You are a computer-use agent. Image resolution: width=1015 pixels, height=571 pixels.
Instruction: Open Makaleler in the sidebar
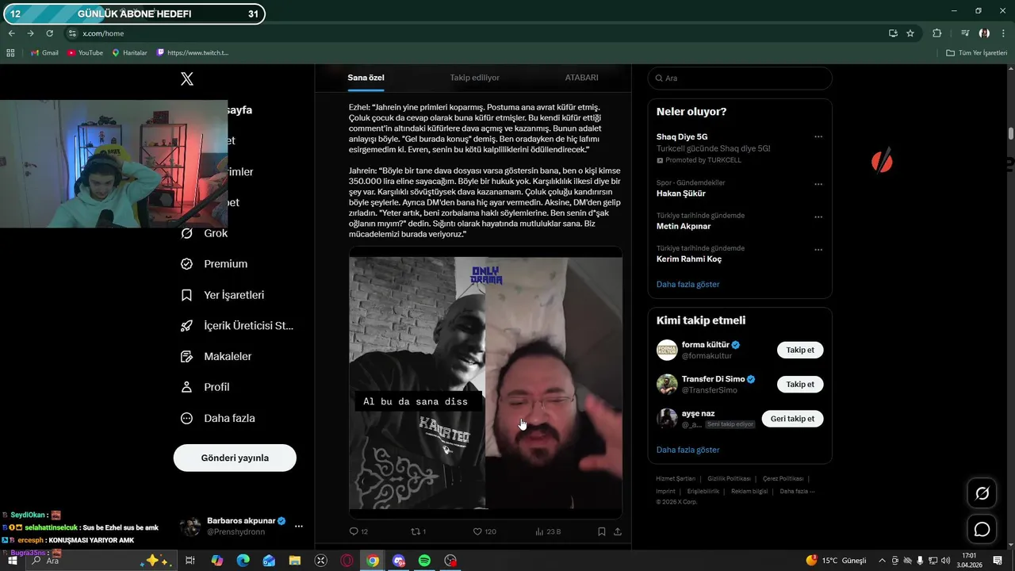[x=216, y=356]
